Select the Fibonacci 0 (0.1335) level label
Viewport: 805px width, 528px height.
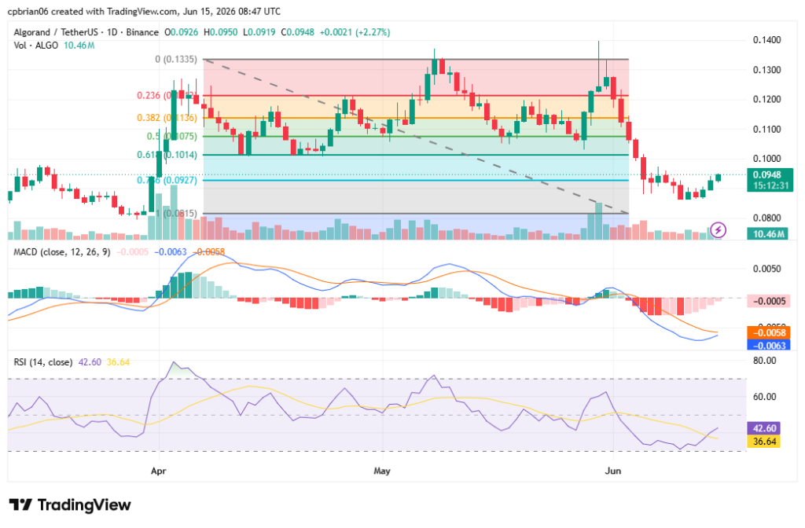tap(176, 60)
